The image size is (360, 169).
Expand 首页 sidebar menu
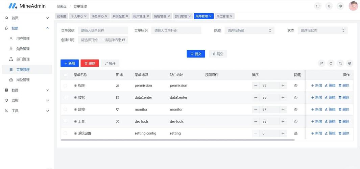tap(27, 18)
